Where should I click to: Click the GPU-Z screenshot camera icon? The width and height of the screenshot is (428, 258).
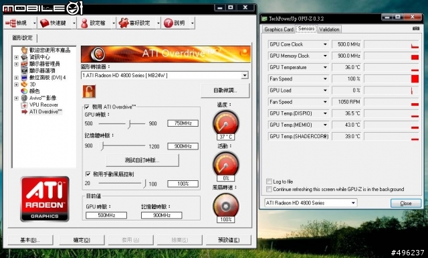coord(416,28)
